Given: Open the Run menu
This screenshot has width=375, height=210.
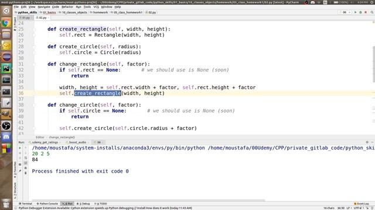Looking at the screenshot, I should [79, 7].
